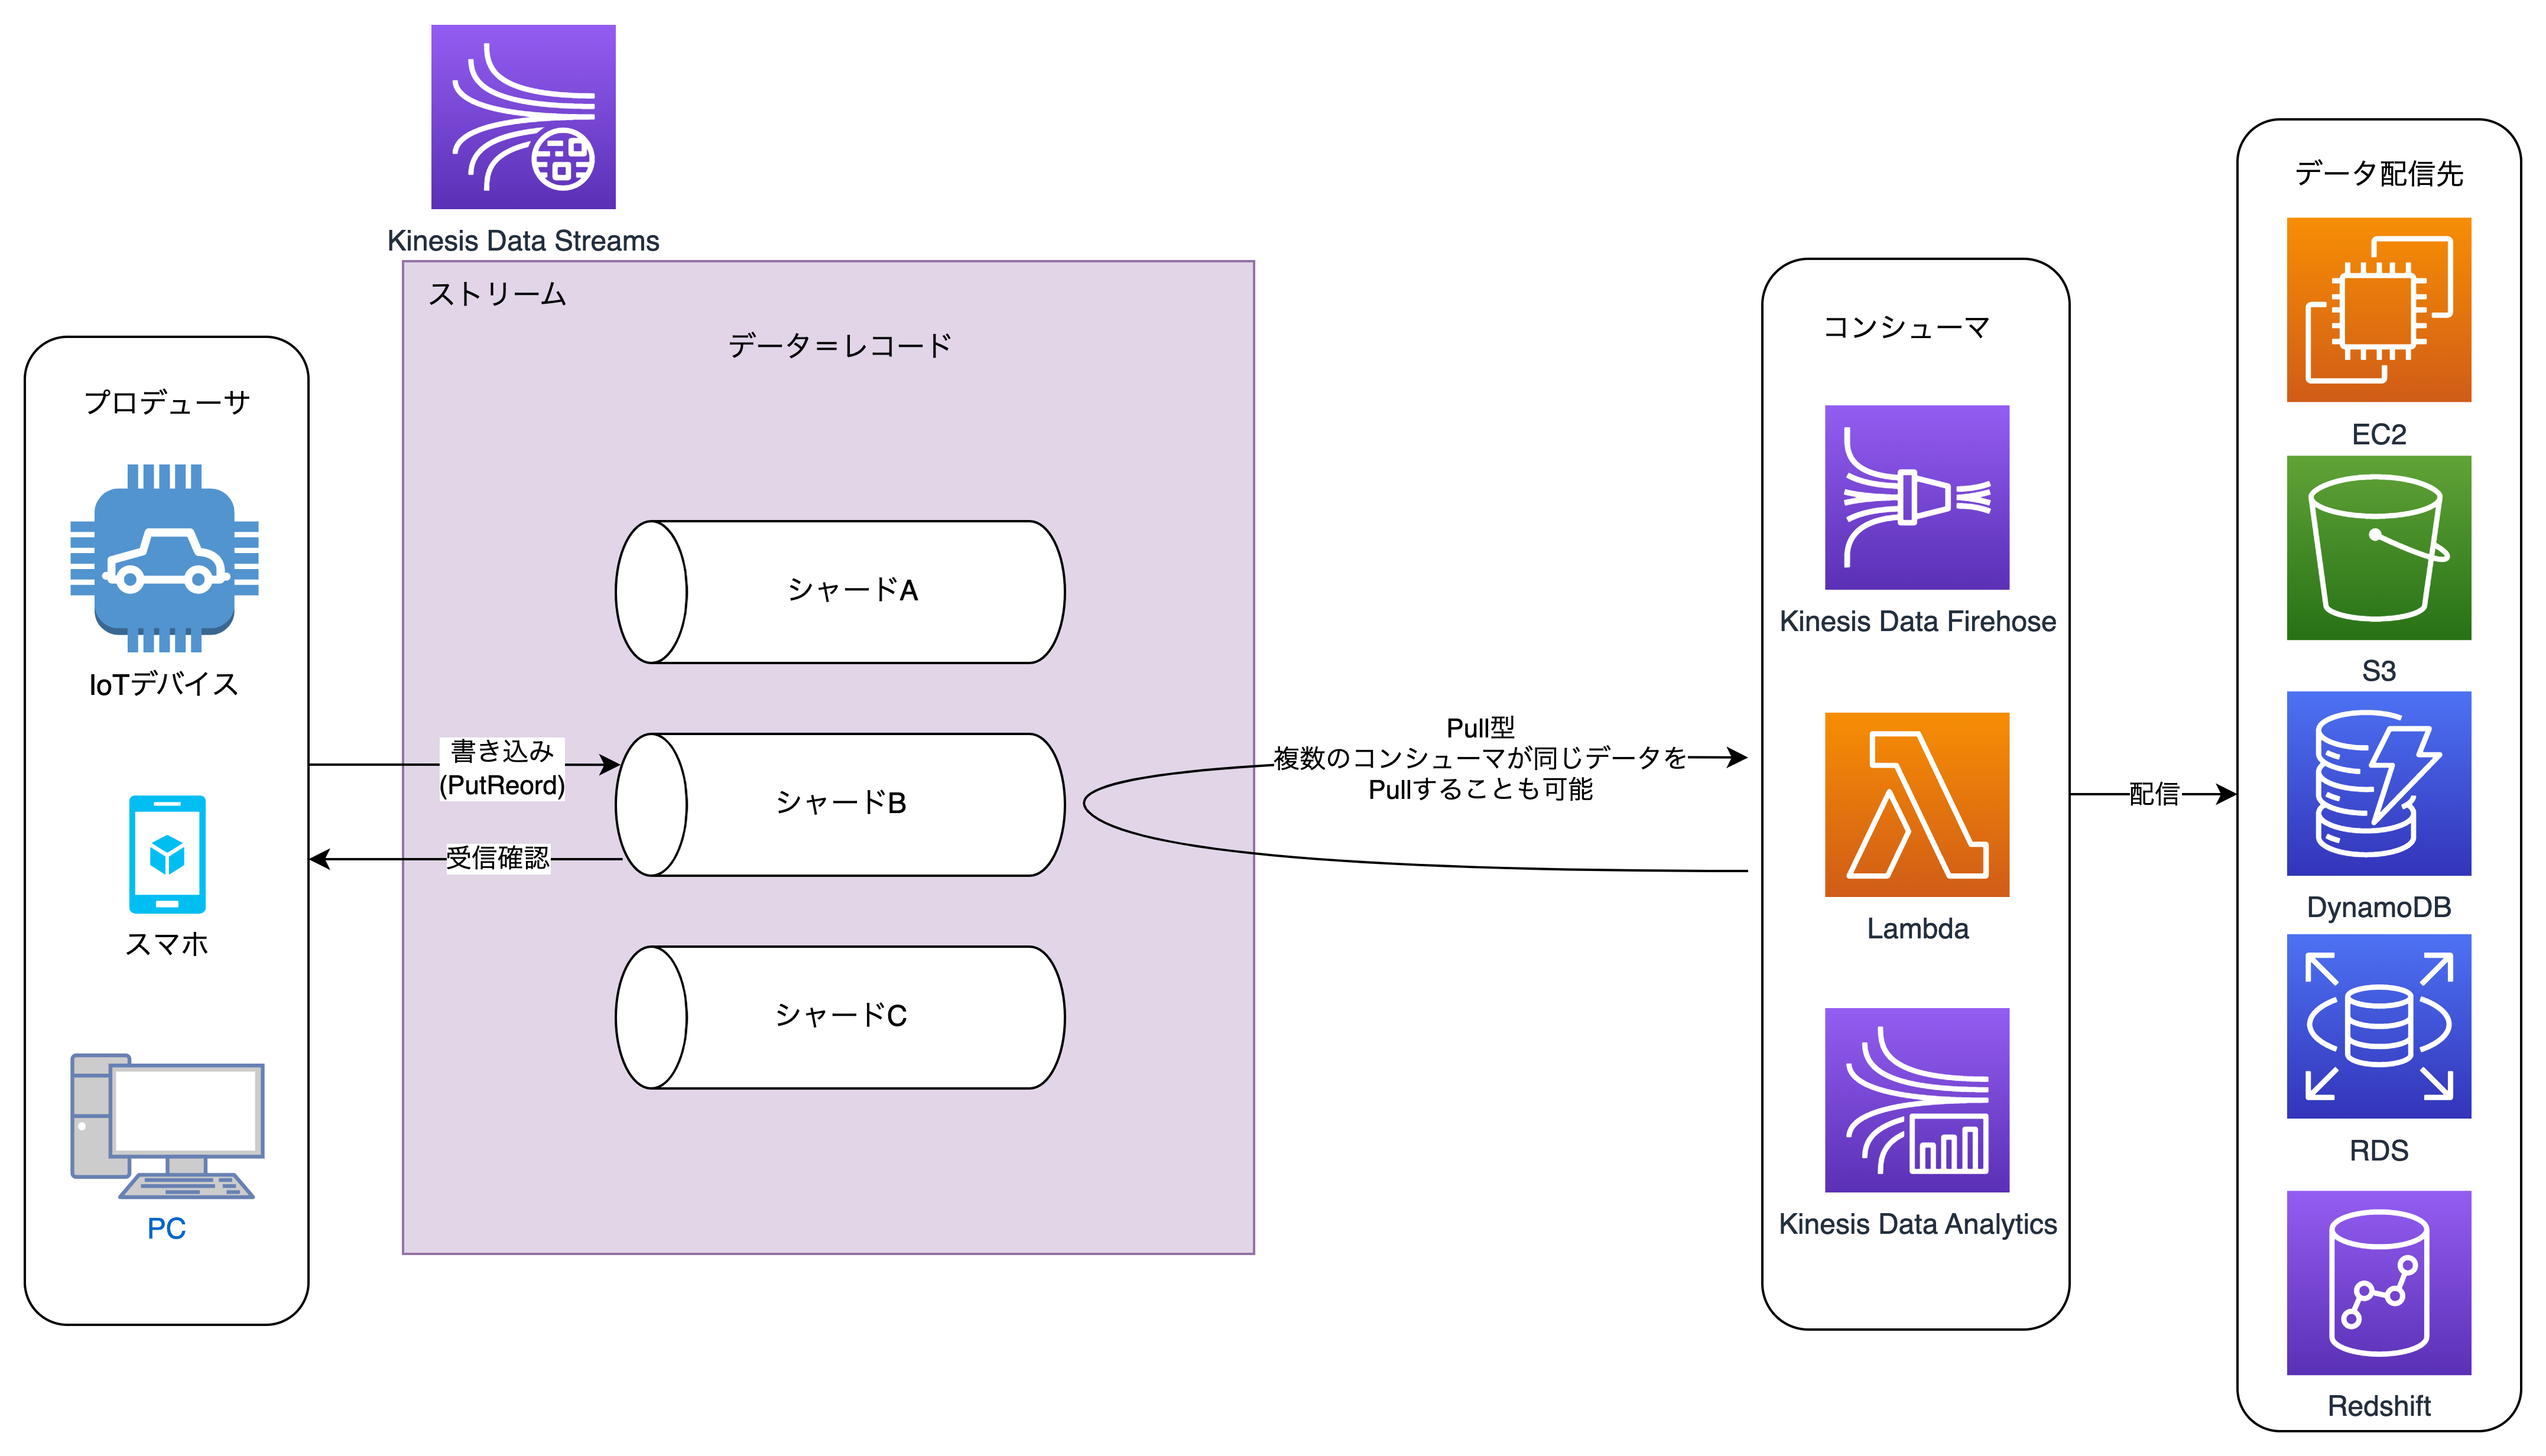Select the 配信 label
2546x1456 pixels.
click(x=2154, y=794)
